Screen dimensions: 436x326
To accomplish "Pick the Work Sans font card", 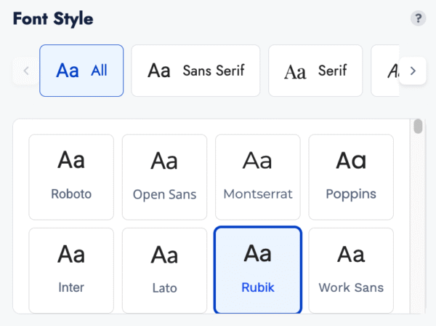I will pyautogui.click(x=351, y=270).
